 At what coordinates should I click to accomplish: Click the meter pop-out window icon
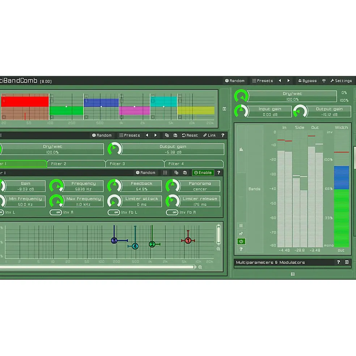click(241, 233)
